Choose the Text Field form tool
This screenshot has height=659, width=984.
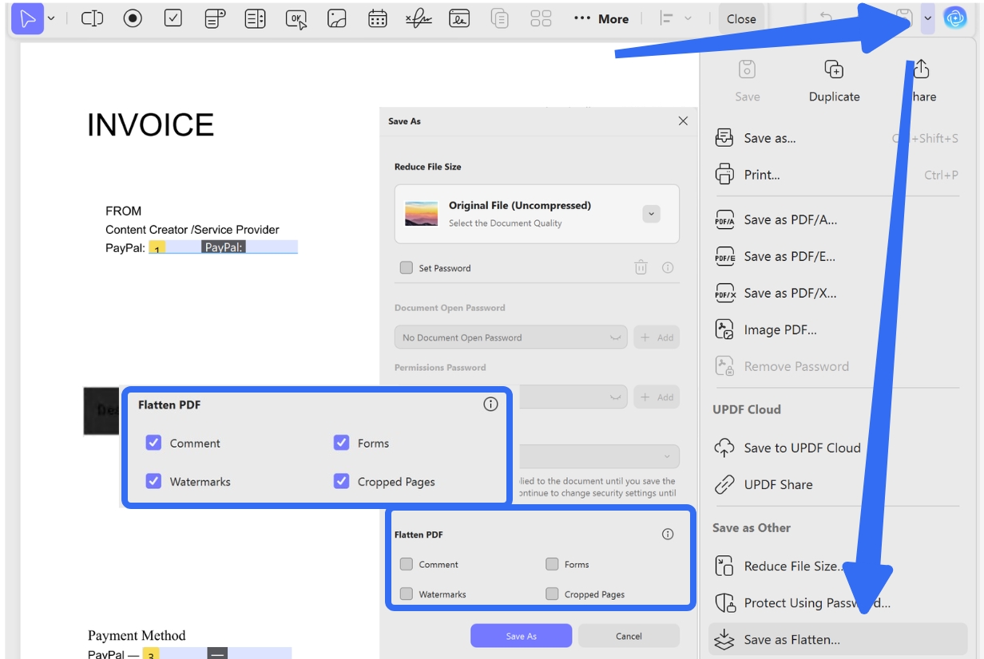93,18
